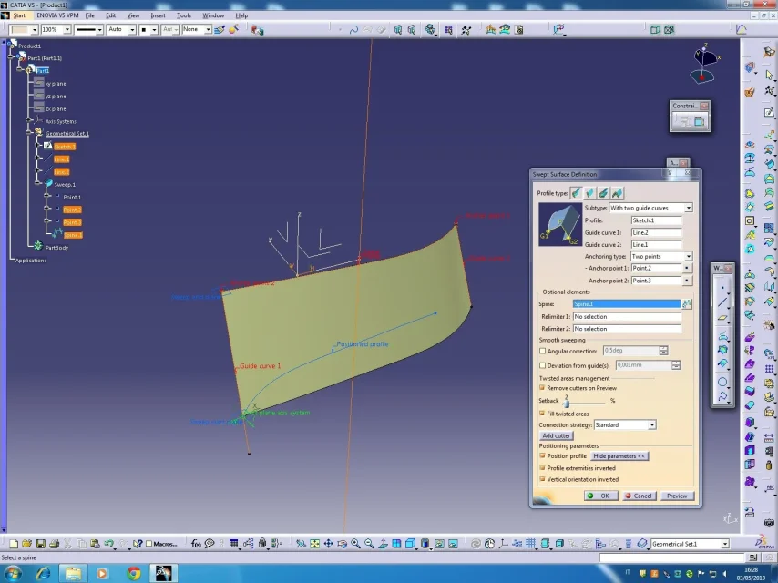Click the Add cutter button
Viewport: 778px width, 583px height.
tap(556, 435)
